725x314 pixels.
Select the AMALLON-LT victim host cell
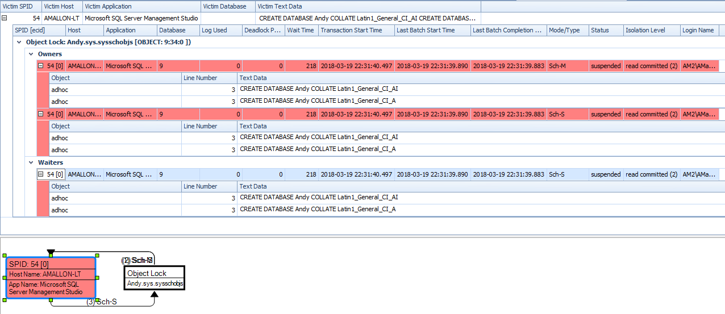pos(63,18)
